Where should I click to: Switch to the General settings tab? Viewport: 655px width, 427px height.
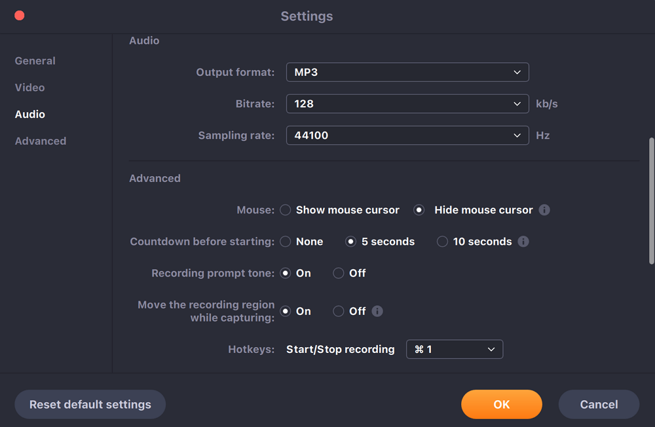(35, 61)
